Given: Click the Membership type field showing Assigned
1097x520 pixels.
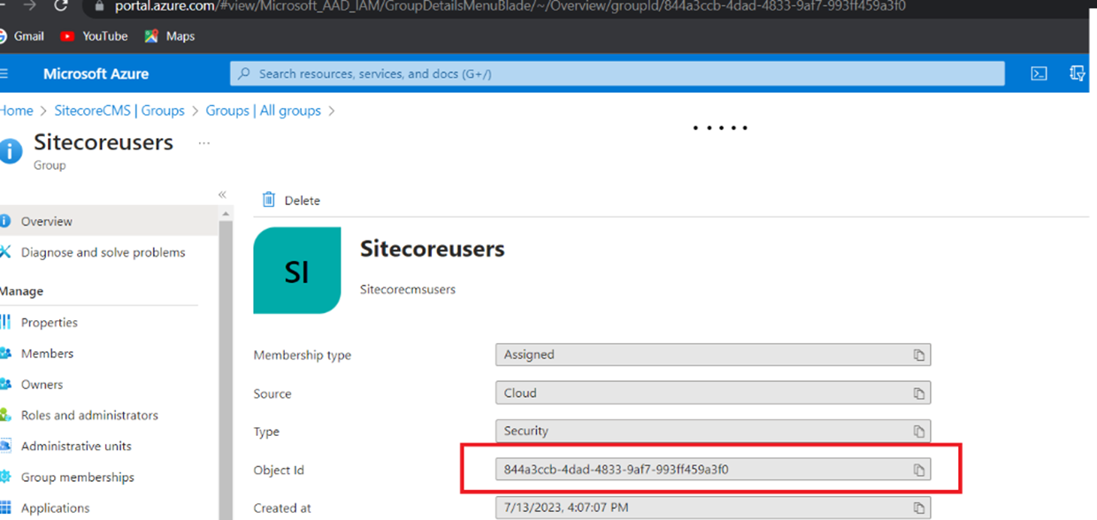Looking at the screenshot, I should pyautogui.click(x=713, y=355).
